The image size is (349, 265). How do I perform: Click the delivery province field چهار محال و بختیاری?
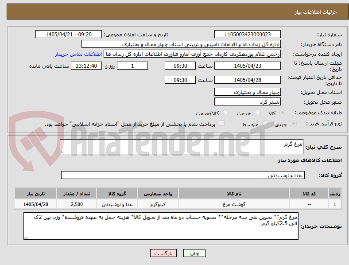[x=248, y=92]
